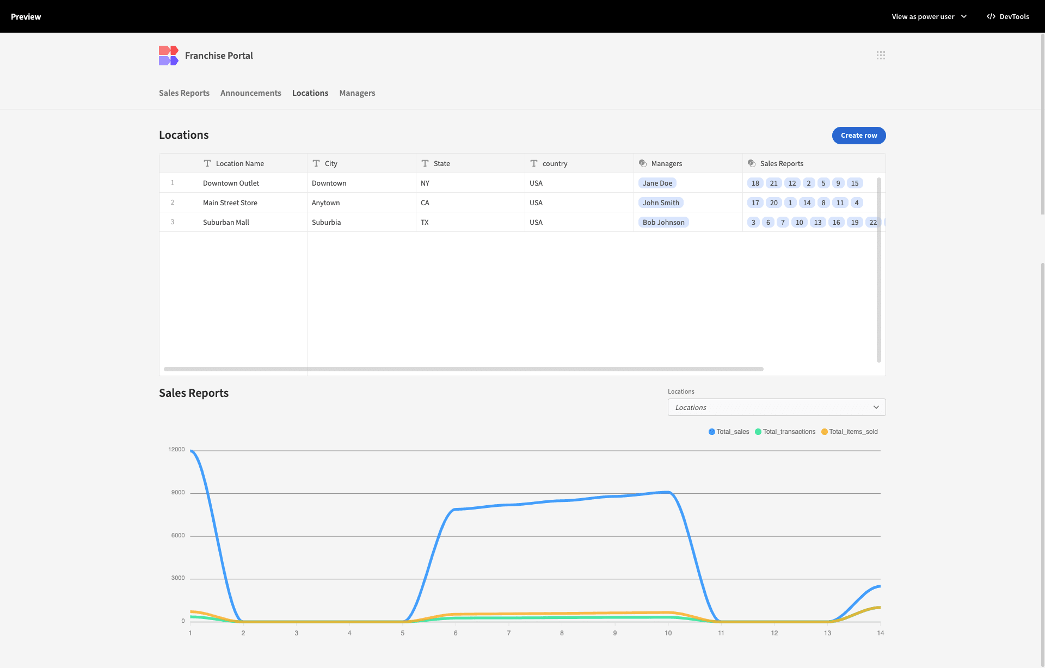Click the City column text-type icon

(x=316, y=163)
